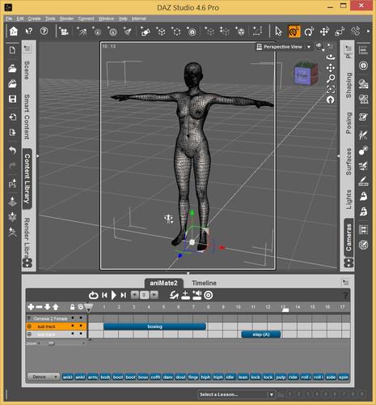Collapse the Genesis 2 Female track
The image size is (376, 405).
[x=29, y=318]
